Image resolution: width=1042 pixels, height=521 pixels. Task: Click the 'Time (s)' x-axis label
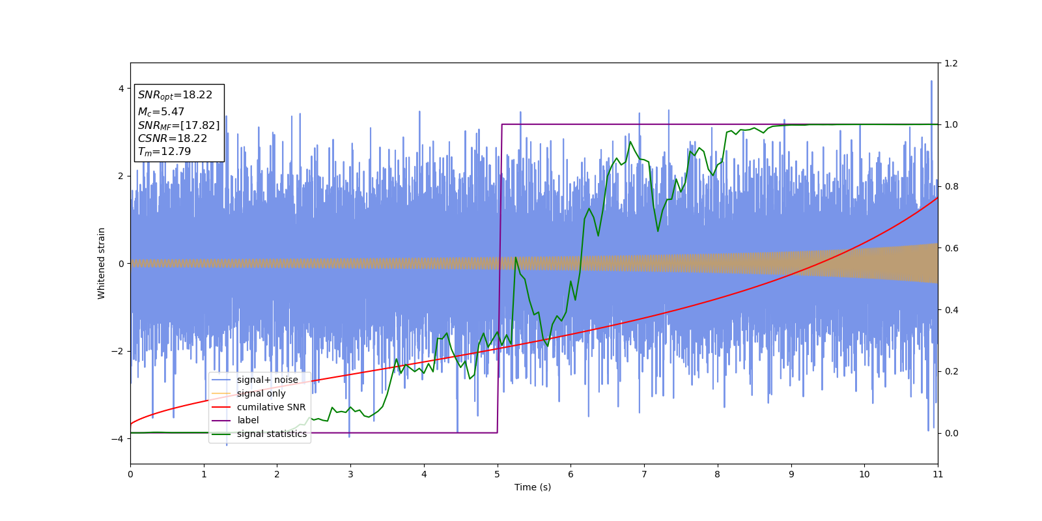[x=533, y=487]
